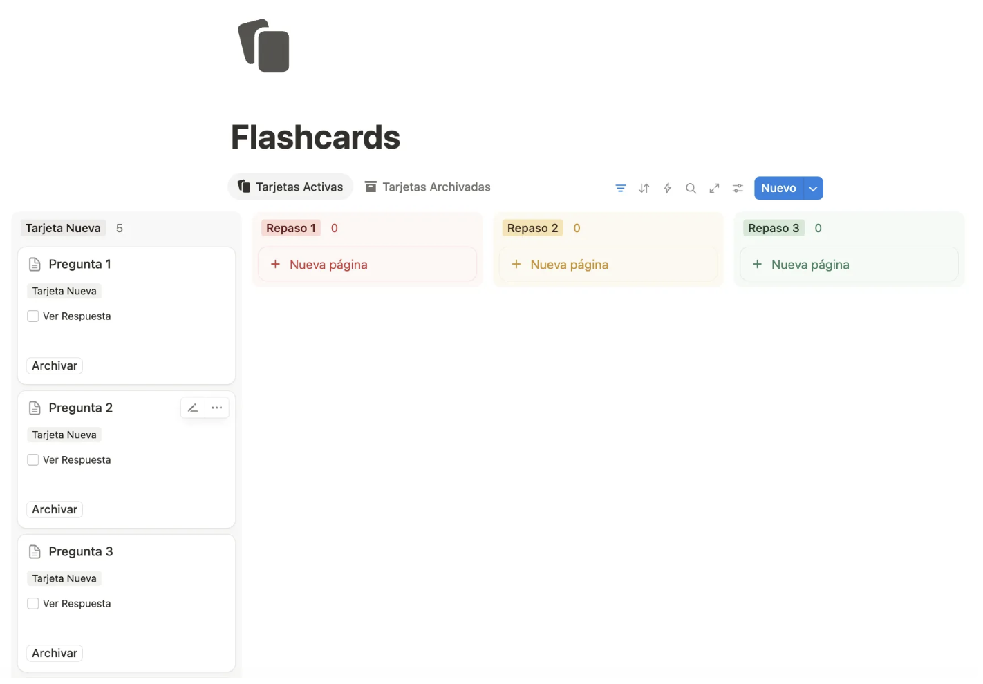Open view settings sliders icon
The height and width of the screenshot is (684, 983).
click(x=738, y=188)
